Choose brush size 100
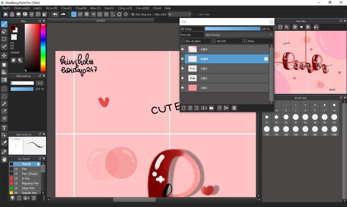The height and width of the screenshot is (207, 347). click(x=267, y=130)
